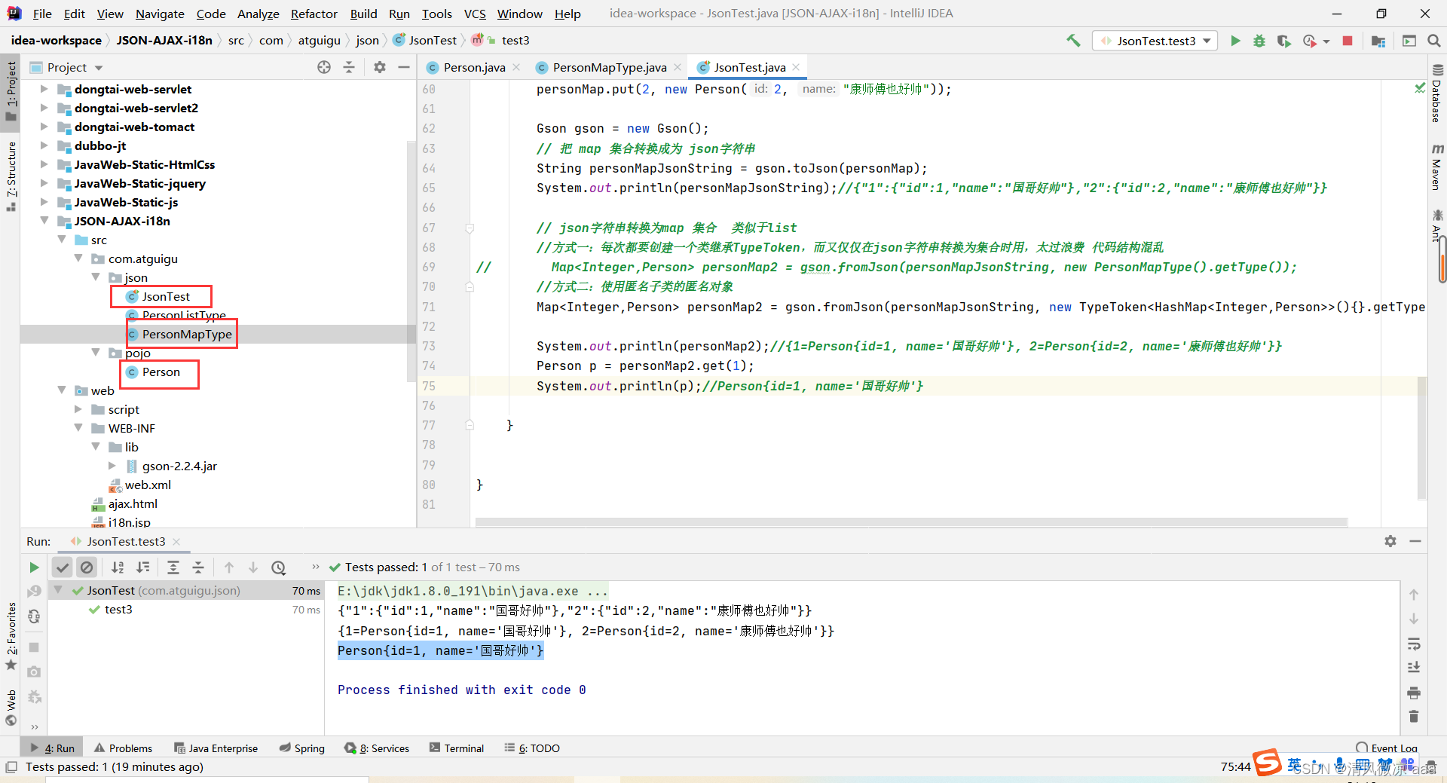Open 6: TODO tool window
Image resolution: width=1447 pixels, height=783 pixels.
click(532, 748)
